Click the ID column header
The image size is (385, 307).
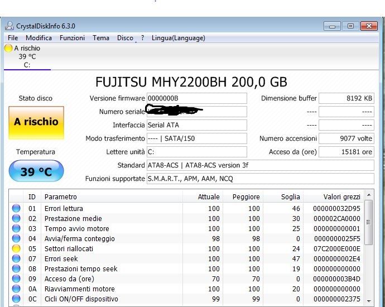(x=32, y=196)
